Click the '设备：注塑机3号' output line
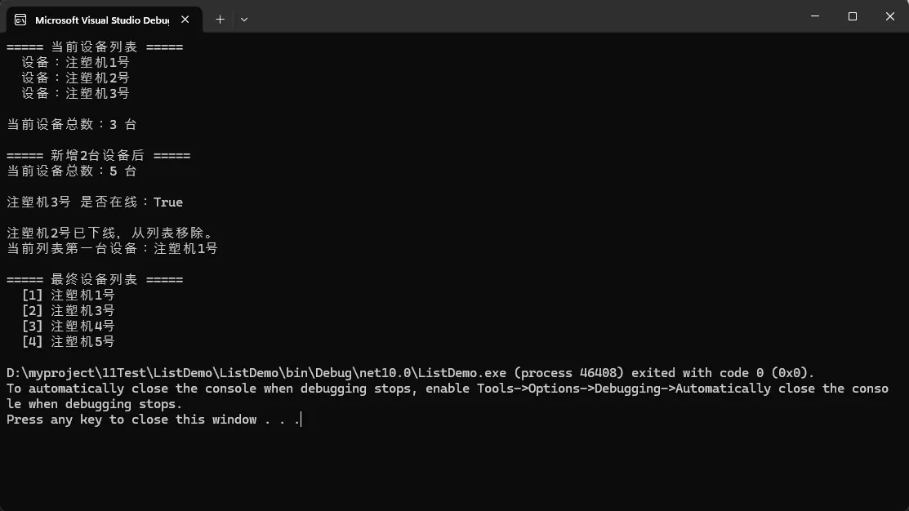The height and width of the screenshot is (511, 909). coord(75,93)
